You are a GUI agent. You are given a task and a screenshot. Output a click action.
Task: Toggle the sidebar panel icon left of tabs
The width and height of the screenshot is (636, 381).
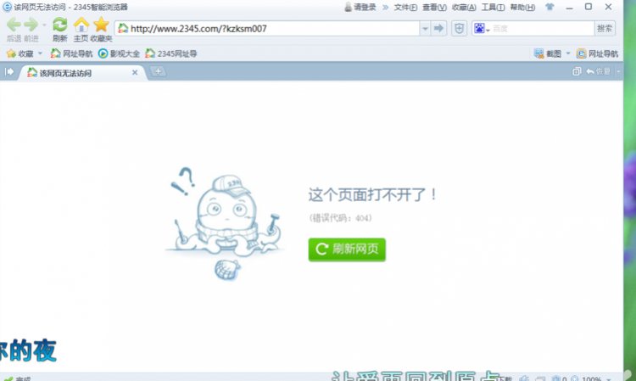click(9, 72)
